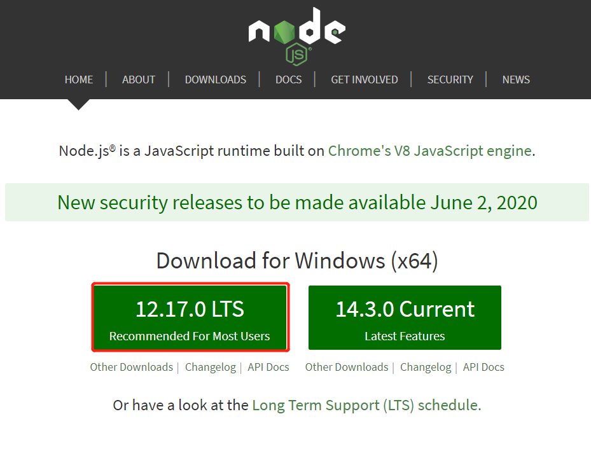The width and height of the screenshot is (591, 449).
Task: Open the SECURITY page
Action: pos(450,79)
